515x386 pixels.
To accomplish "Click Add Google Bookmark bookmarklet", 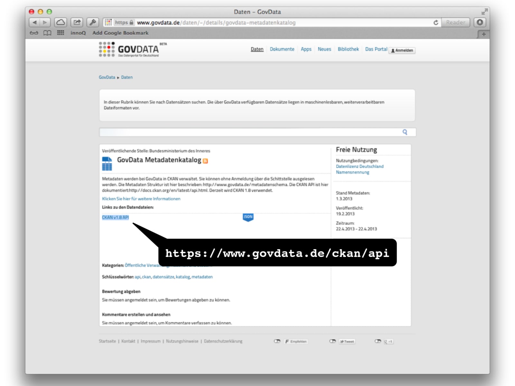I will (x=120, y=33).
